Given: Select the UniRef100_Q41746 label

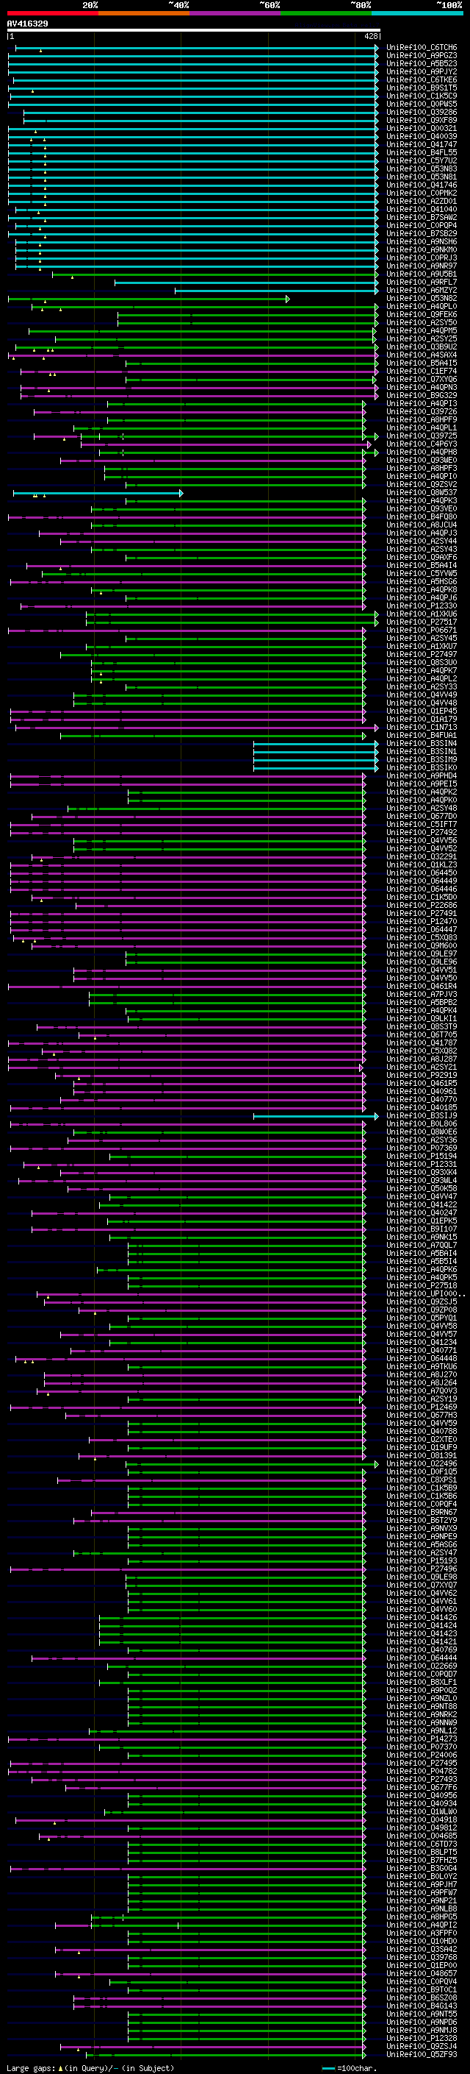Looking at the screenshot, I should click(x=422, y=185).
